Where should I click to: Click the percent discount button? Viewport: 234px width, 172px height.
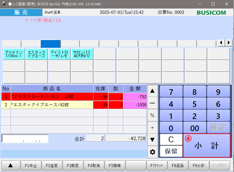click(x=152, y=115)
